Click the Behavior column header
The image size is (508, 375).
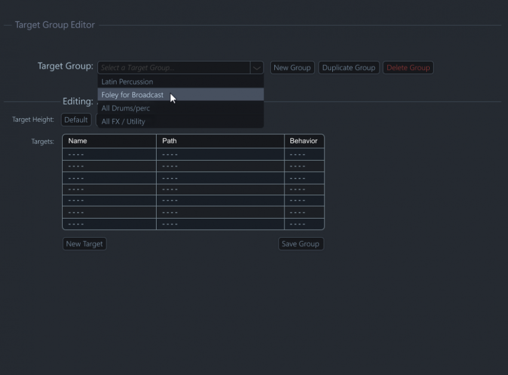click(304, 141)
